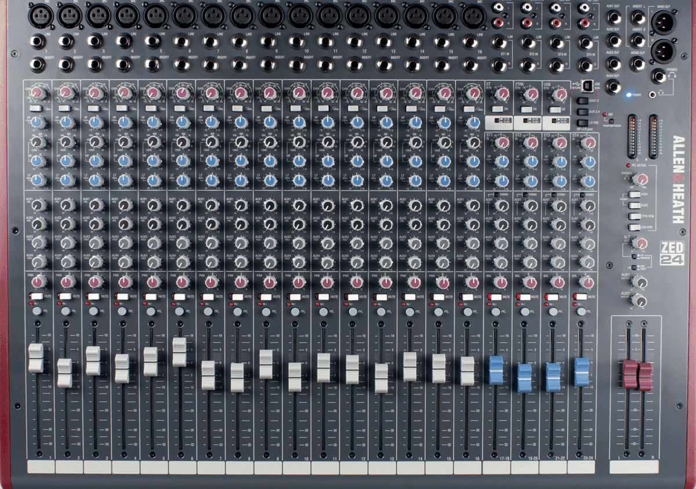
Task: Click the channel 1 blue HF EQ knob
Action: (39, 122)
